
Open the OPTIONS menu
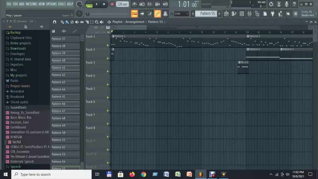pos(51,4)
